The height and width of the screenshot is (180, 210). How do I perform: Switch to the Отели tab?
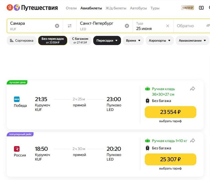[71, 8]
